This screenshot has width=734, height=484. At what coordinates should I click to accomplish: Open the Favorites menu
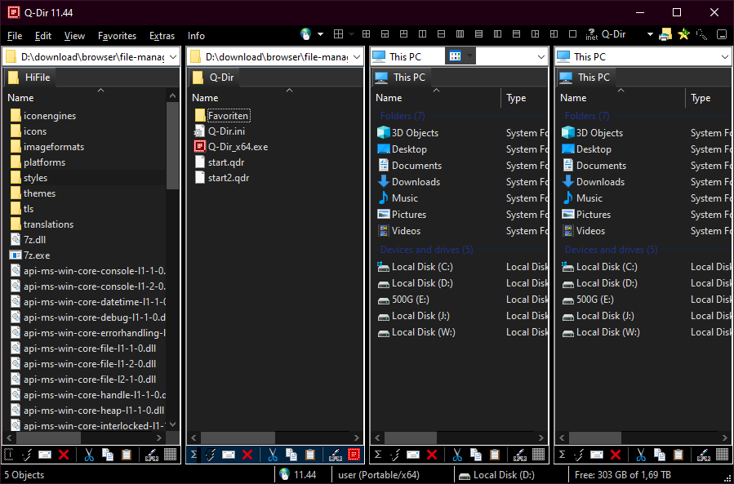pyautogui.click(x=117, y=36)
